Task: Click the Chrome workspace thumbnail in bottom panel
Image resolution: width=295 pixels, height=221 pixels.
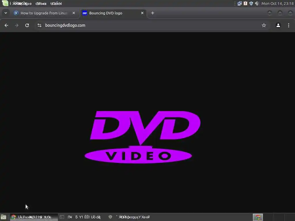Action: [x=258, y=217]
